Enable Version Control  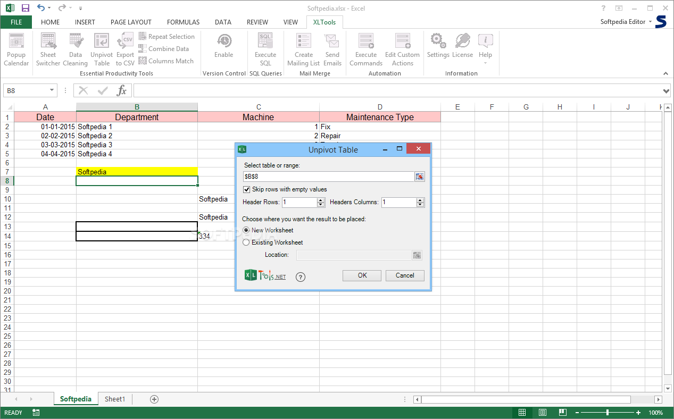point(224,46)
